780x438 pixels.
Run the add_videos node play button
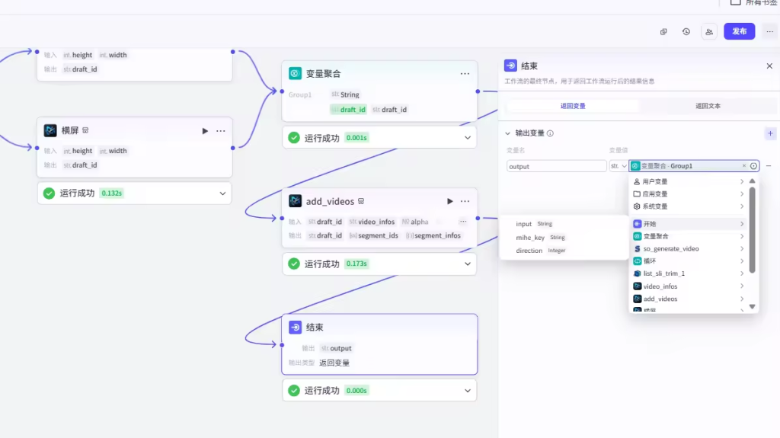pos(450,201)
